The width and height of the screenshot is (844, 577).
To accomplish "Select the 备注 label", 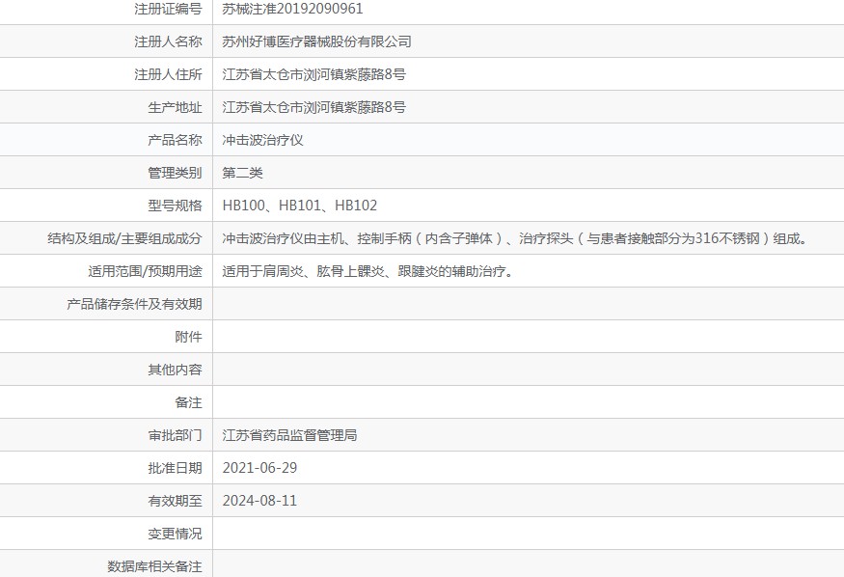I will tap(188, 402).
